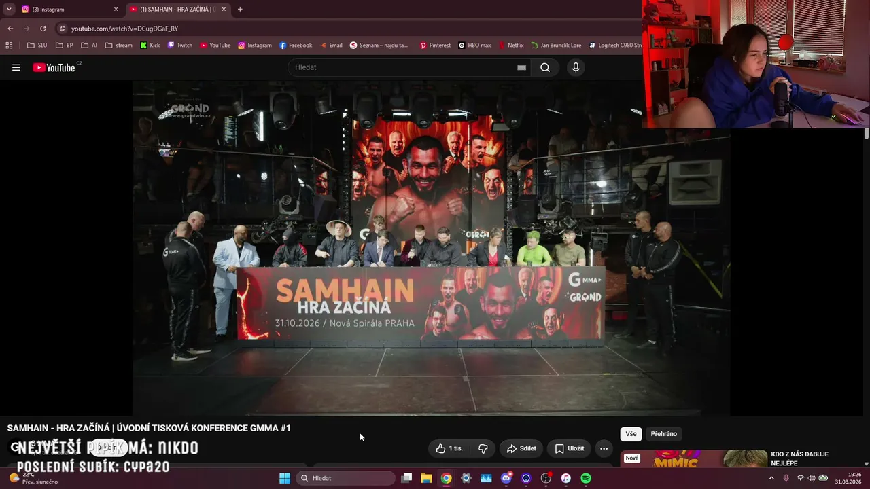Select the 'Přehráno' filter chip

click(664, 434)
